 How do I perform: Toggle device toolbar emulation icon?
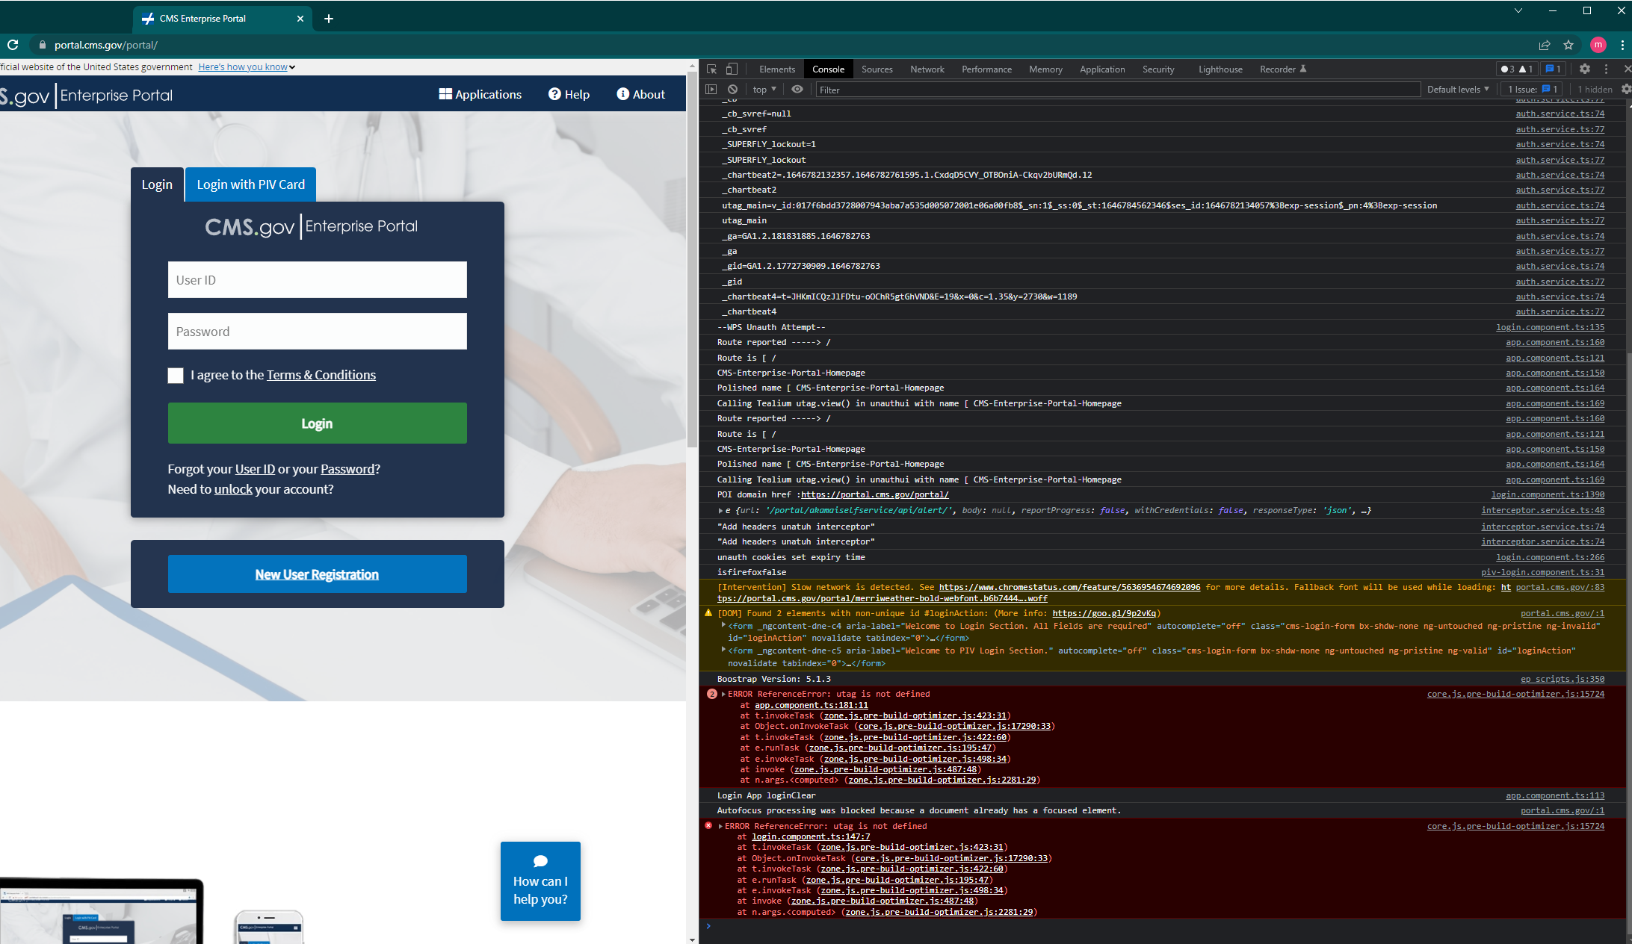pos(732,69)
